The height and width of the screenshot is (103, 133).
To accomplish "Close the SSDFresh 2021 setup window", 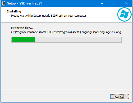I will (126, 3).
